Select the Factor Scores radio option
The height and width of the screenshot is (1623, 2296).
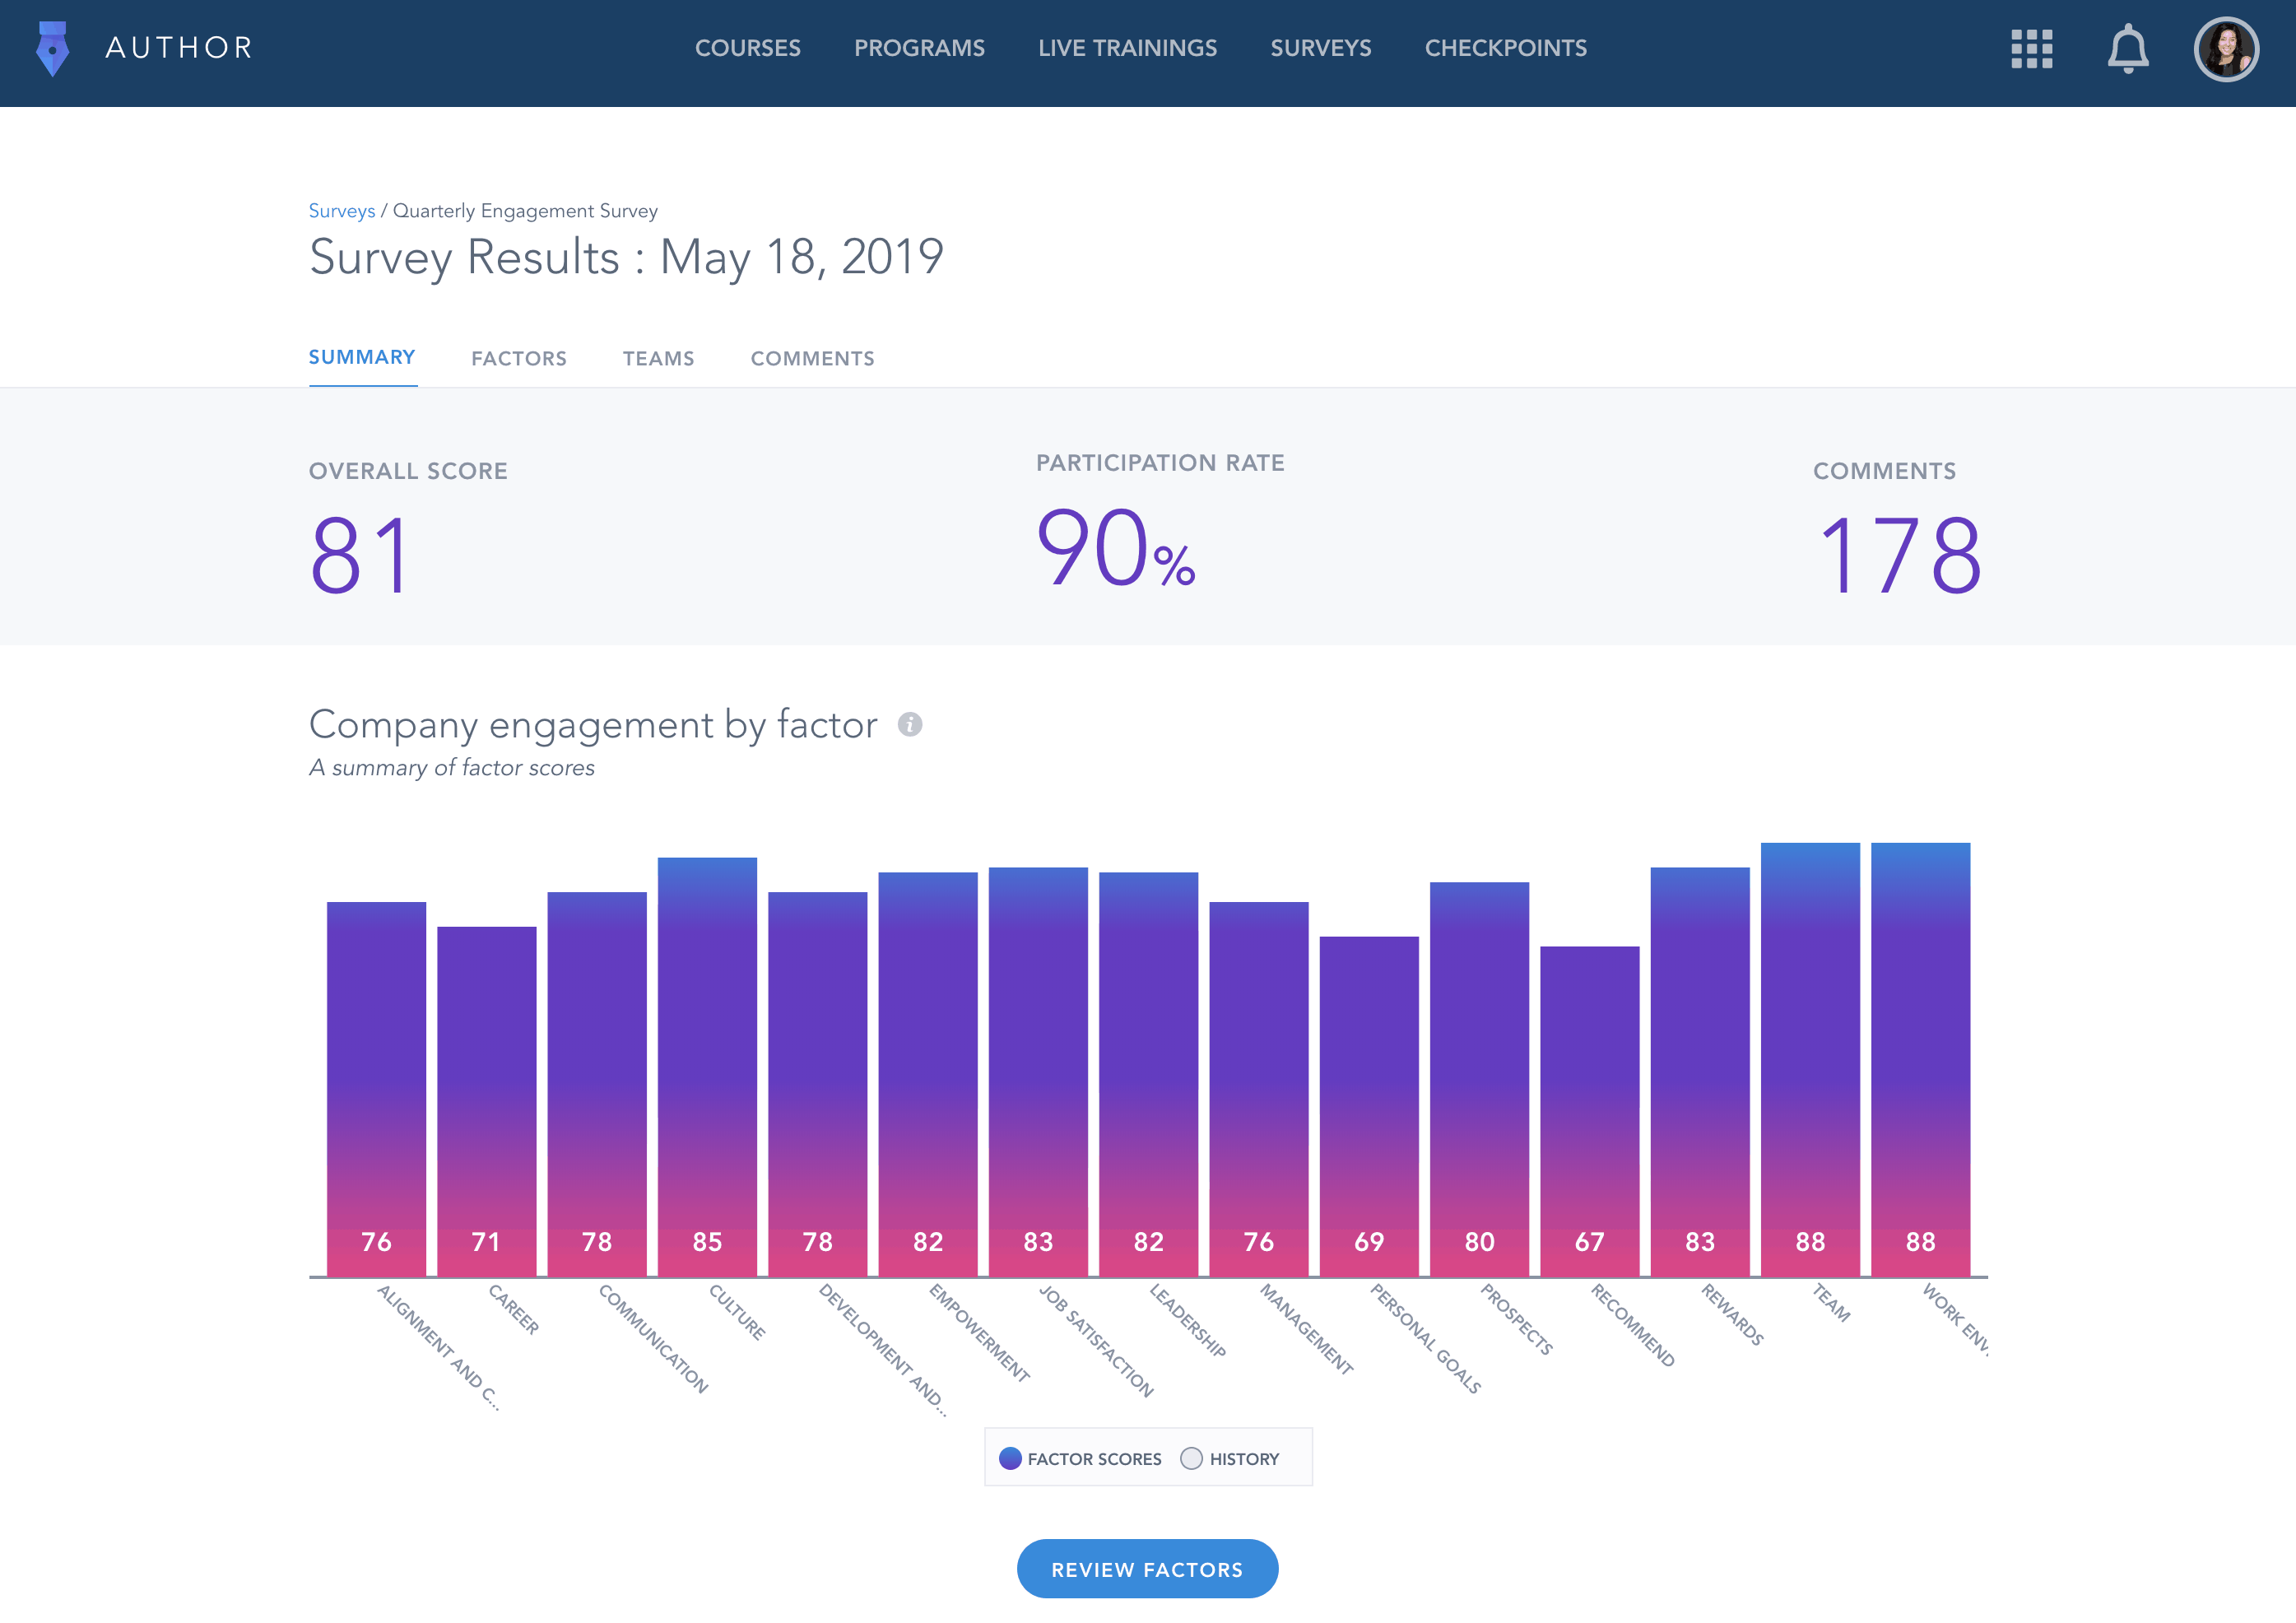pos(1010,1458)
